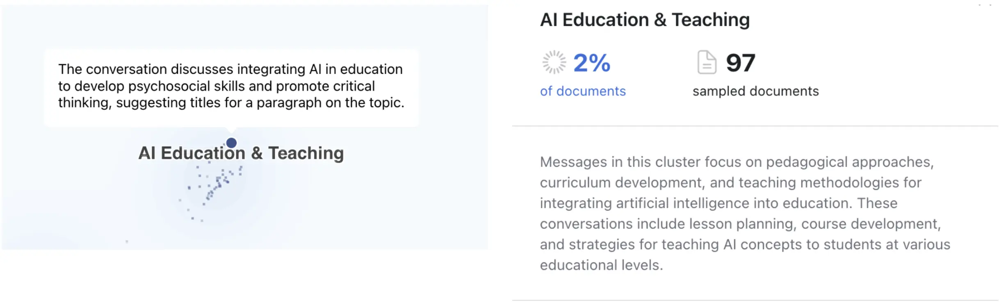Click the cluster description paragraph

point(744,213)
